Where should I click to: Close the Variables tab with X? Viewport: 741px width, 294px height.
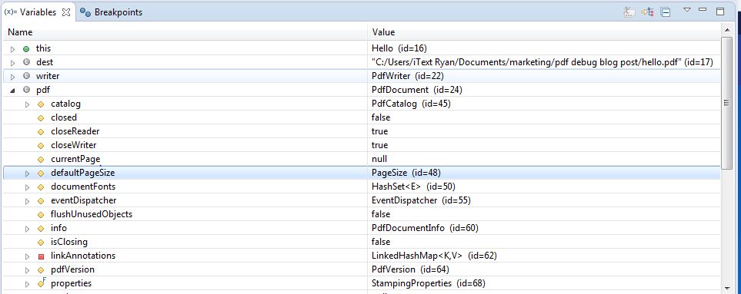coord(65,13)
